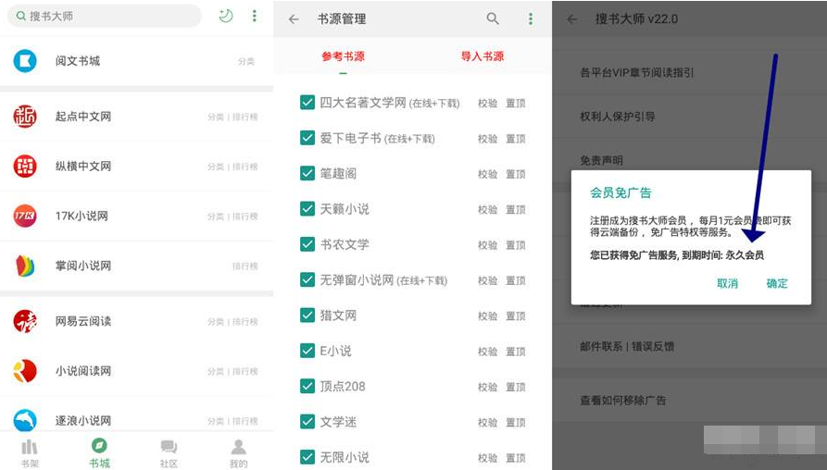Screen dimensions: 827x470
Task: Click 校验 for 笔趣阁
Action: click(x=487, y=174)
